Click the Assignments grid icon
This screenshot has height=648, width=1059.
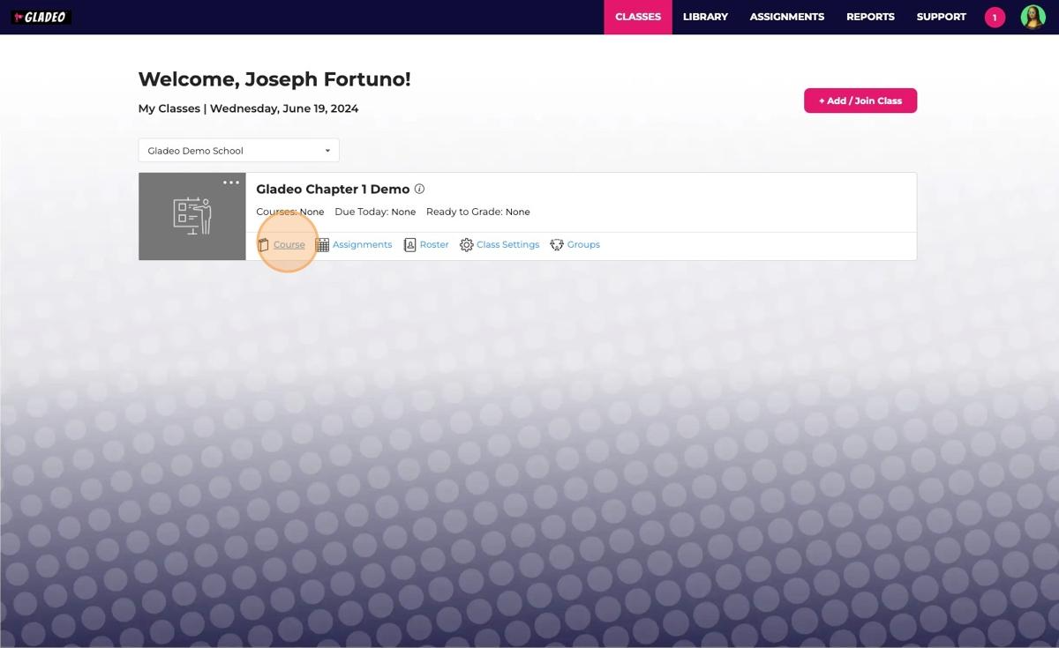point(322,244)
